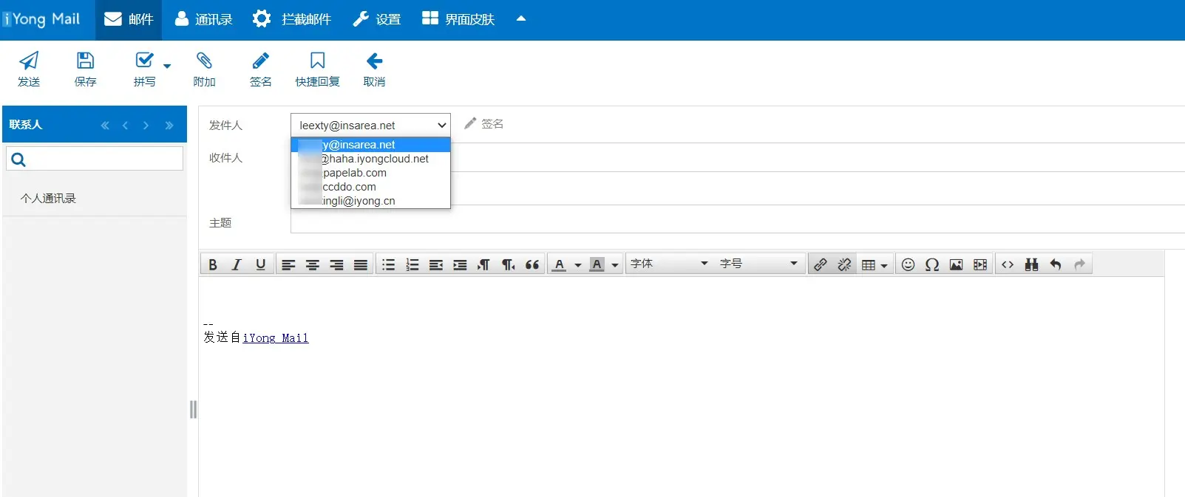Open the text color picker arrow

click(578, 265)
